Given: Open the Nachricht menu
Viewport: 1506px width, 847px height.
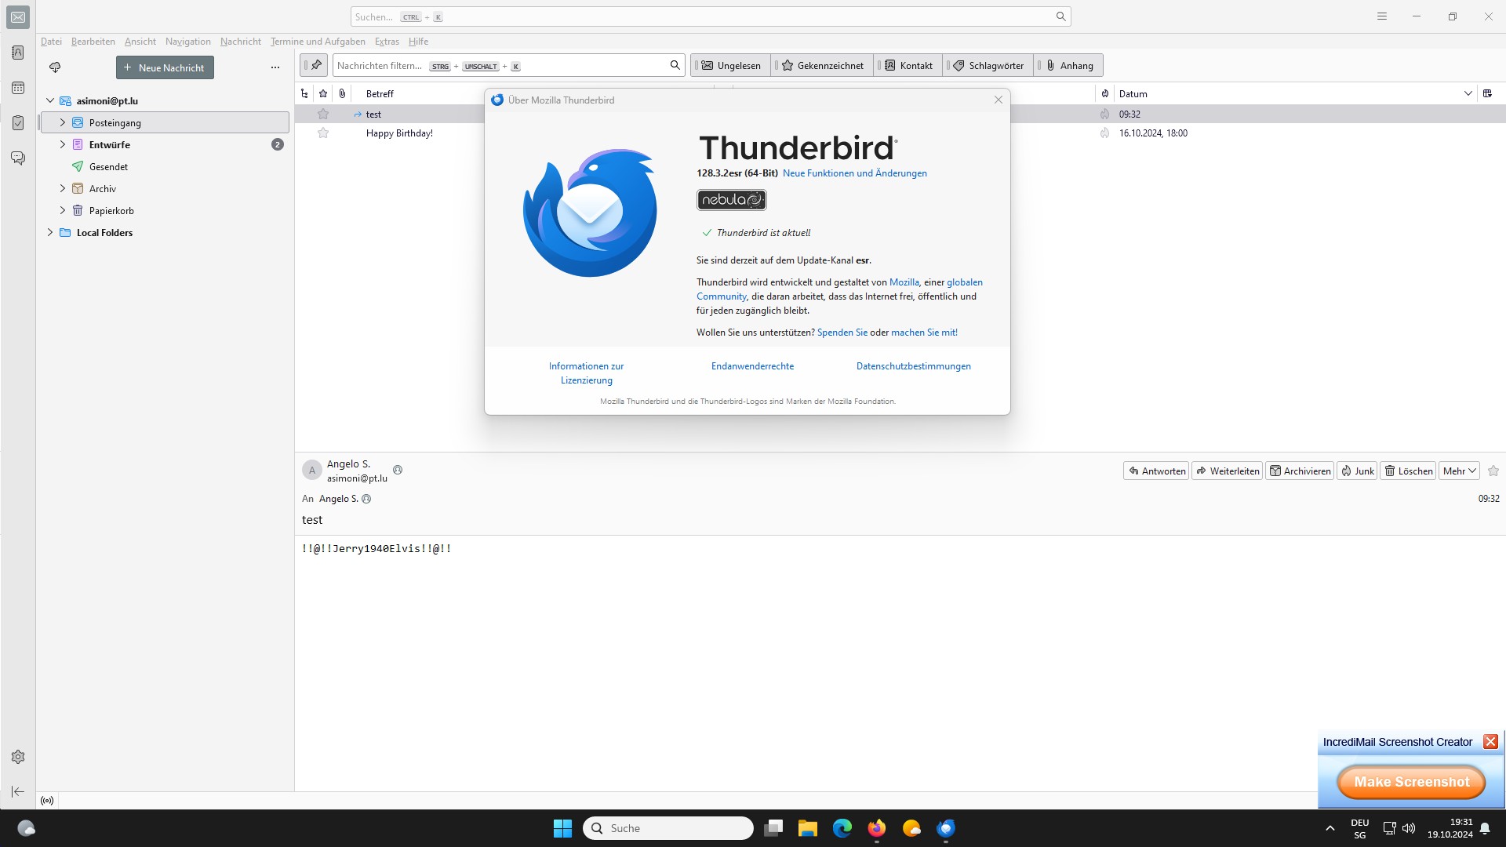Looking at the screenshot, I should (x=240, y=42).
